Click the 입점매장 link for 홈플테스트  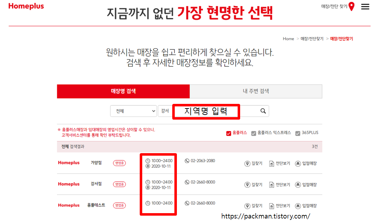tap(309, 206)
